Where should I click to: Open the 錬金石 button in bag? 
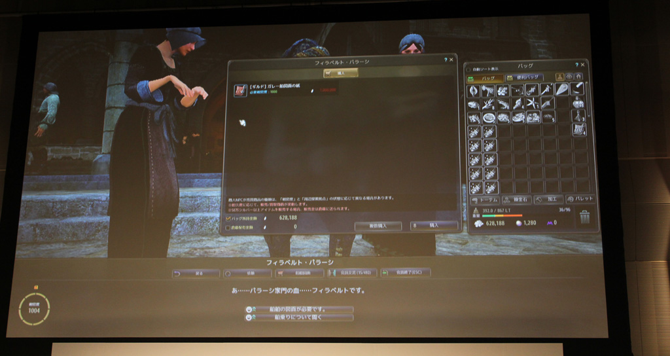coord(517,200)
